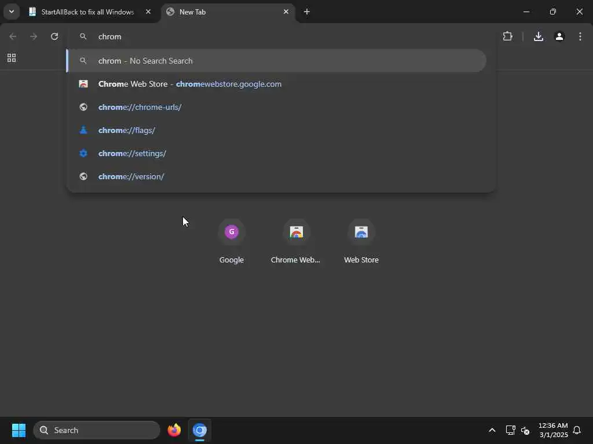
Task: Minimize the browser window
Action: click(526, 12)
